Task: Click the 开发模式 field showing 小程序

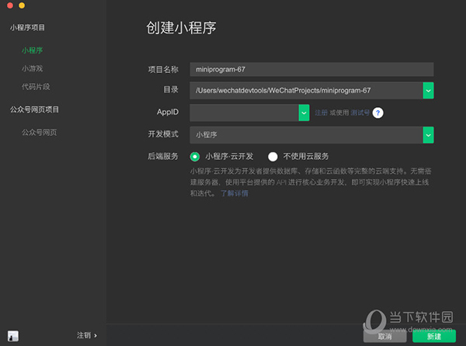Action: 307,135
